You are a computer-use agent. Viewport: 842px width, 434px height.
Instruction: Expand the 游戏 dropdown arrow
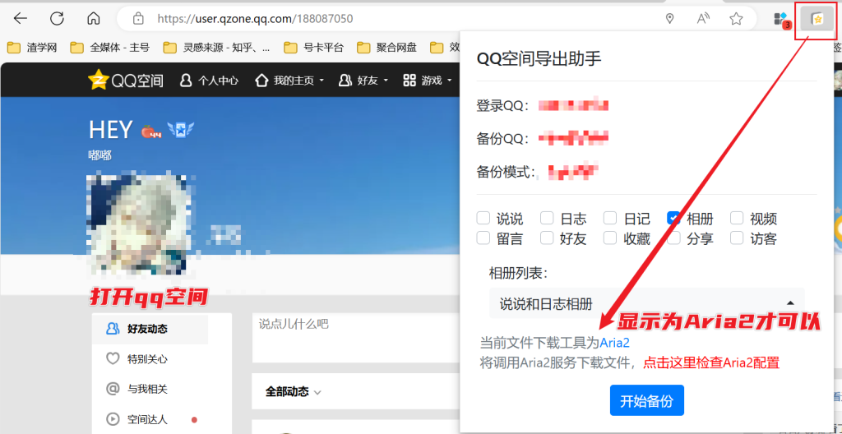coord(448,81)
